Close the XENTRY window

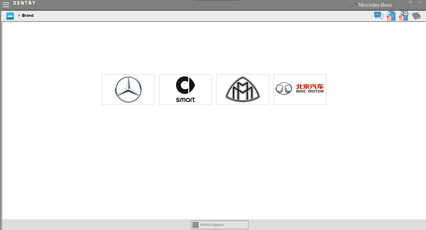pos(420,2)
